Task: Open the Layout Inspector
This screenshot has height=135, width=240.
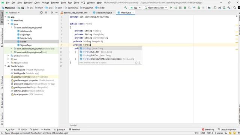Action: click(227, 129)
